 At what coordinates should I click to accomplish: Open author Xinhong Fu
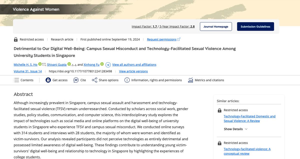point(91,65)
